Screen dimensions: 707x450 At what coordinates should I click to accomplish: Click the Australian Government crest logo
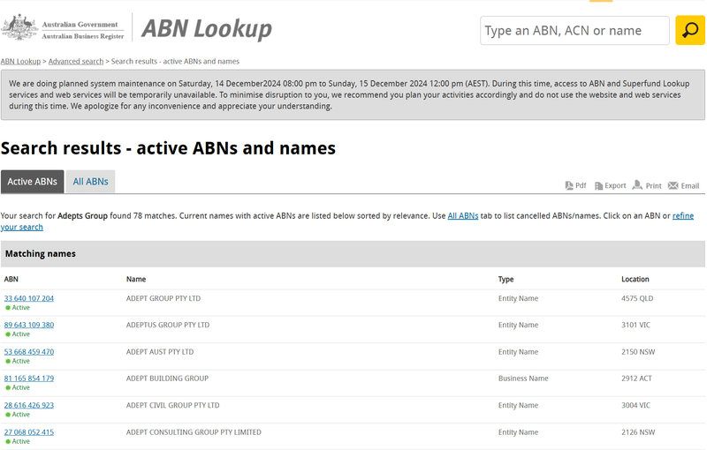(x=19, y=27)
